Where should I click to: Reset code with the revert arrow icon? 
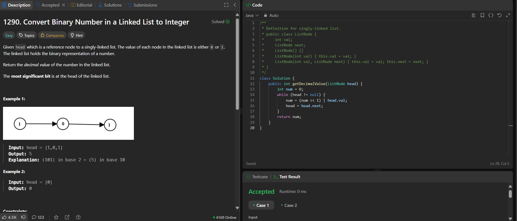(x=499, y=15)
